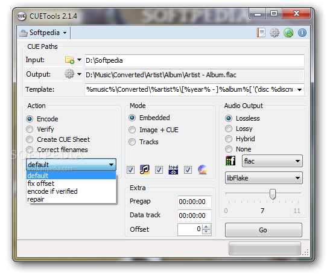This screenshot has height=274, width=327.
Task: Open the About info icon
Action: [302, 33]
